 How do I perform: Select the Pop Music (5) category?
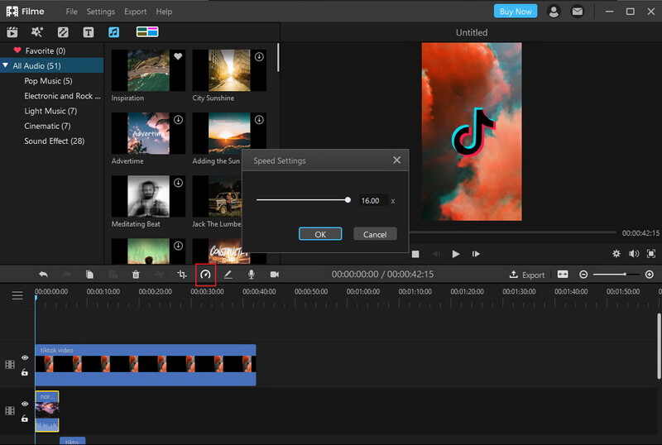pos(48,80)
